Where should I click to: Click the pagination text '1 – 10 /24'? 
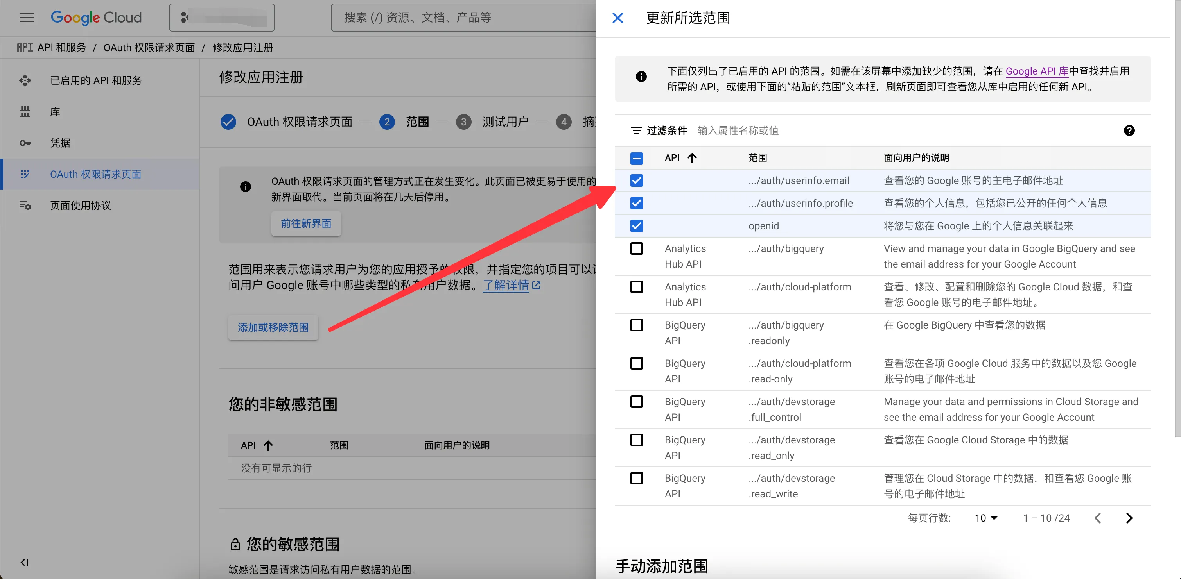coord(1046,518)
